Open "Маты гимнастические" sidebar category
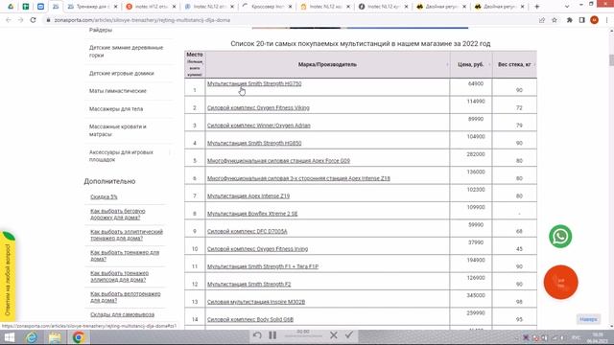Screen dimensions: 614x345 (117, 91)
